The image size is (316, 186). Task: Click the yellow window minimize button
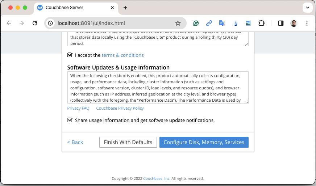pos(18,8)
